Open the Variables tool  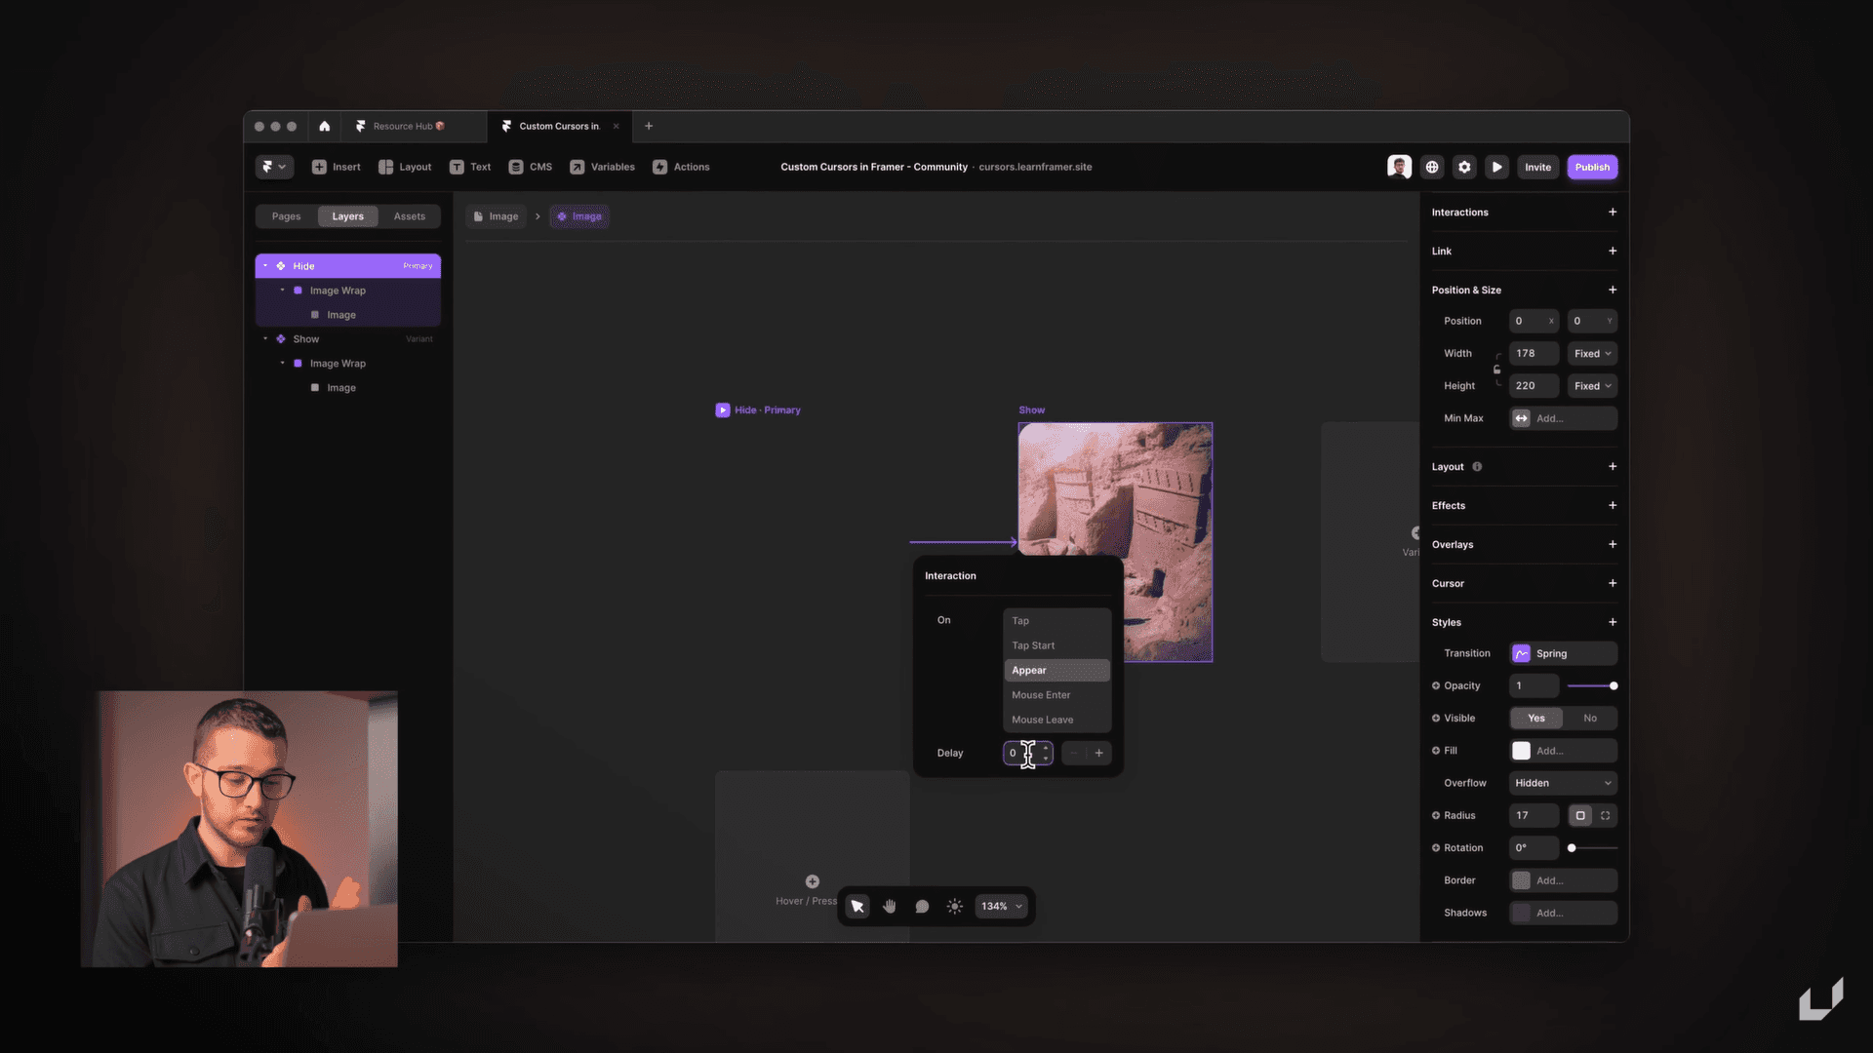[x=602, y=167]
